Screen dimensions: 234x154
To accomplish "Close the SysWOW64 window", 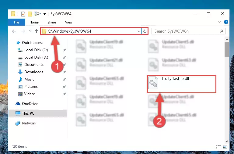I will pyautogui.click(x=222, y=14).
